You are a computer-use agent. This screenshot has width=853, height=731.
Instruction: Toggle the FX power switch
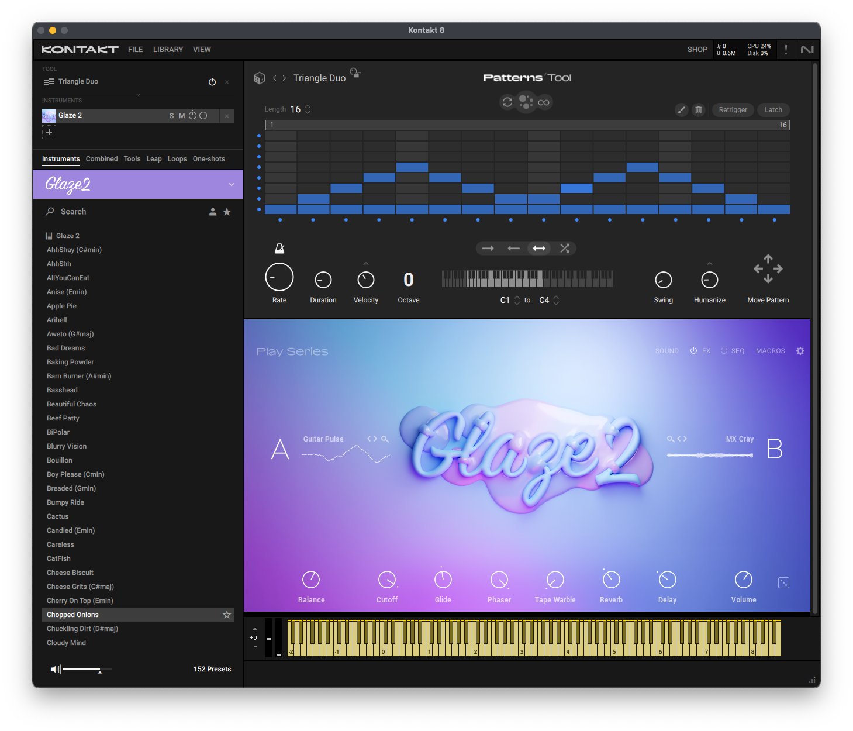[x=693, y=351]
